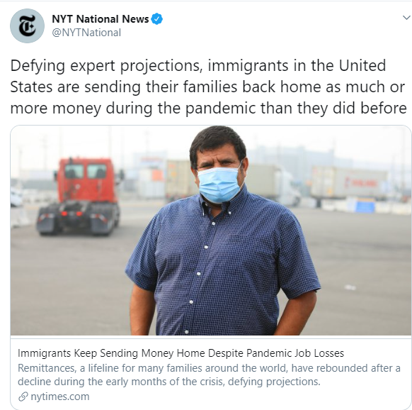Click the man's blue face mask in photo
Image resolution: width=412 pixels, height=410 pixels.
click(219, 184)
